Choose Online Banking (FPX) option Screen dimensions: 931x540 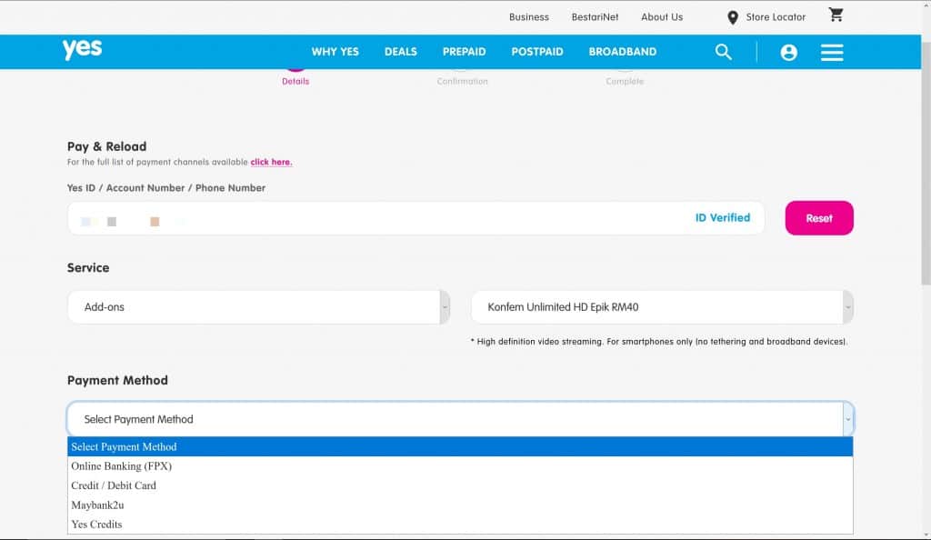point(460,466)
